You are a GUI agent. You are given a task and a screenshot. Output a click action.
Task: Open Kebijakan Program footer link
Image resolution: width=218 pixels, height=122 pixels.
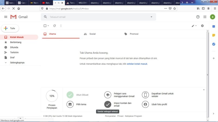click(133, 116)
